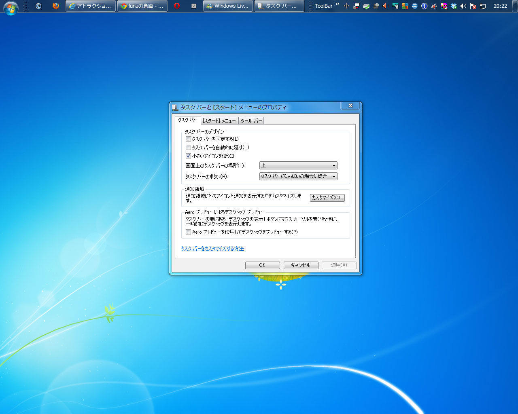Click the キャンセル button
This screenshot has height=414, width=518.
coord(301,265)
